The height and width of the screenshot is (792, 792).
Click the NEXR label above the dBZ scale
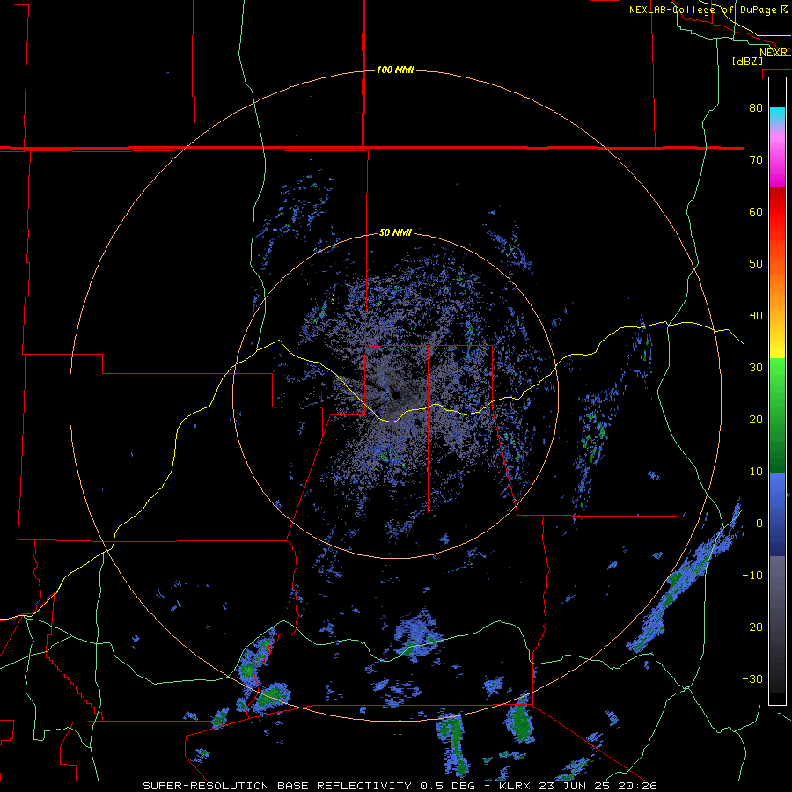(x=774, y=52)
